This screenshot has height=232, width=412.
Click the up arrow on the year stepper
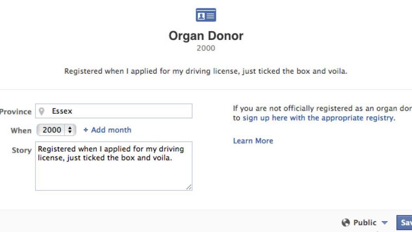tap(70, 128)
